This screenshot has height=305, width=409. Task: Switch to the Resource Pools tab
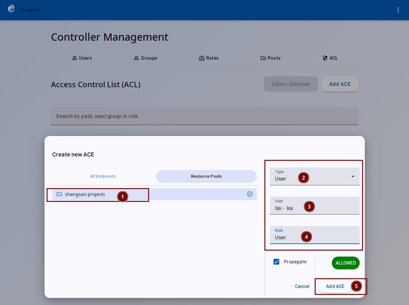[x=206, y=176]
